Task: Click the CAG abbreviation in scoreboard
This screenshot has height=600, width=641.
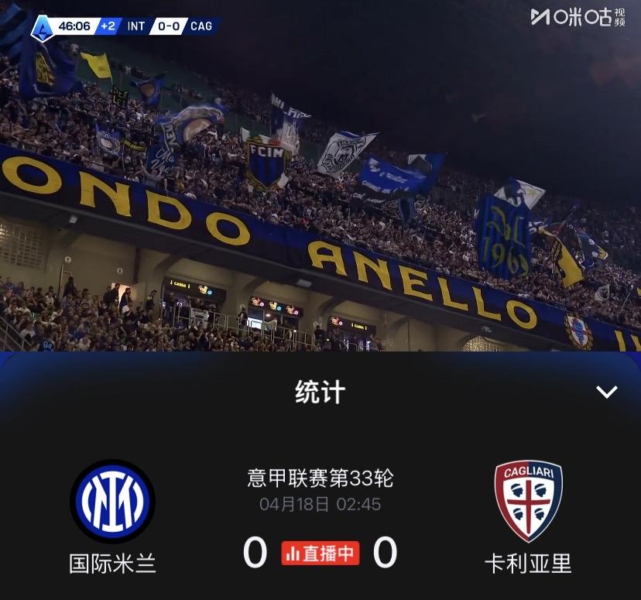Action: point(201,26)
